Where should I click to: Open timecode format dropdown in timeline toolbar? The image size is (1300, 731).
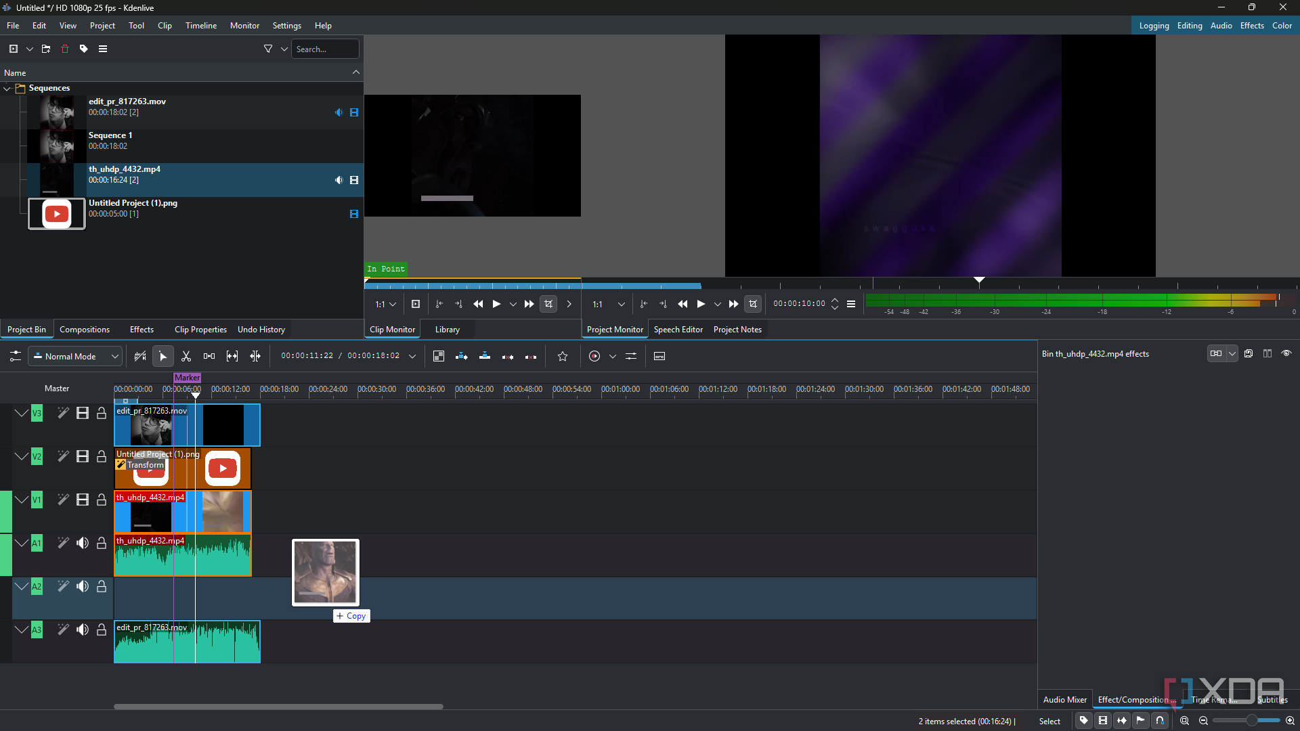tap(412, 356)
